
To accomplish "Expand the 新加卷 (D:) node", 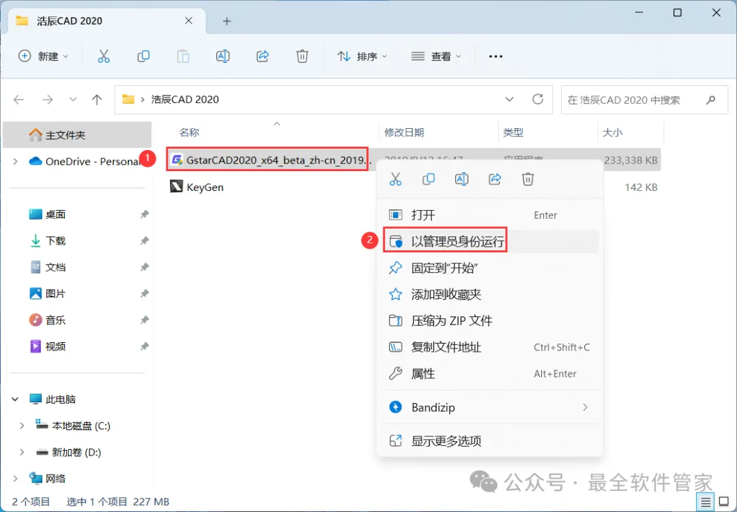I will 22,452.
